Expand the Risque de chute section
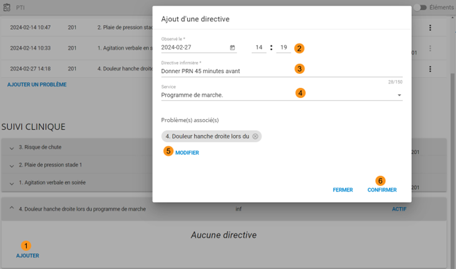Image resolution: width=456 pixels, height=269 pixels. 12,148
